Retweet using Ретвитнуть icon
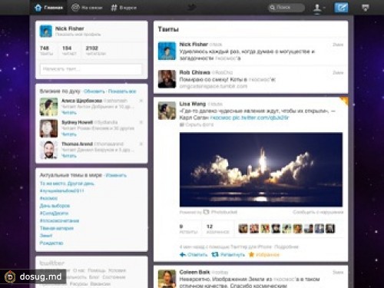Screen dimensions: 384x288 (x=228, y=254)
